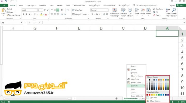186x103 pixels.
Task: Select column D header
Action: [101, 28]
